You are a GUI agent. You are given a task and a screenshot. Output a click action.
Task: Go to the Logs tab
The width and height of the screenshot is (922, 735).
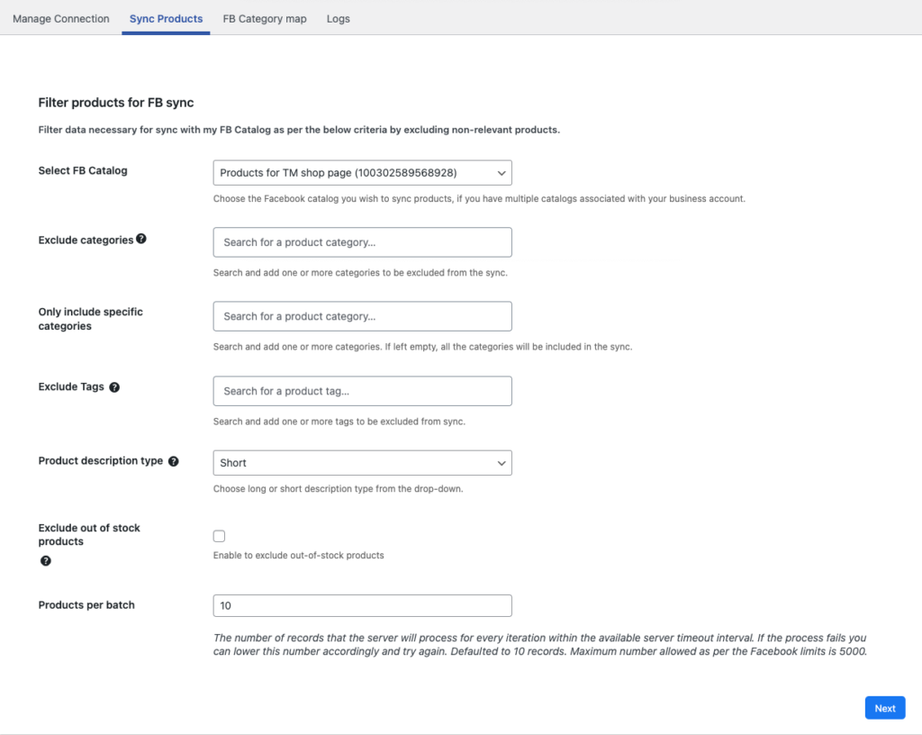click(x=339, y=18)
